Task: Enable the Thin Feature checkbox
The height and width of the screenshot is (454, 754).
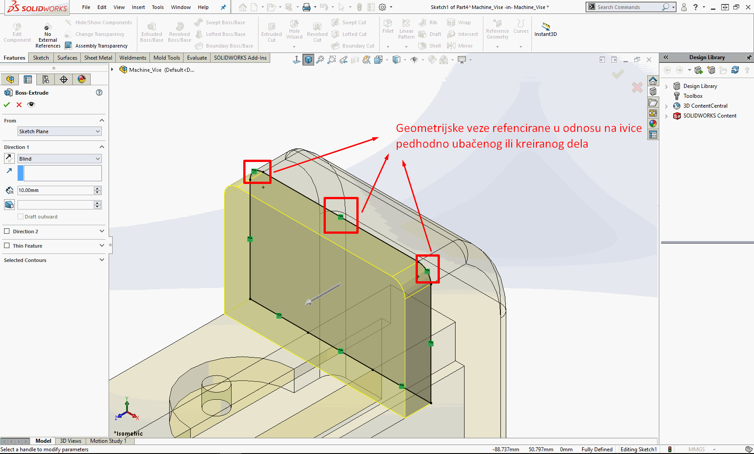Action: (7, 246)
